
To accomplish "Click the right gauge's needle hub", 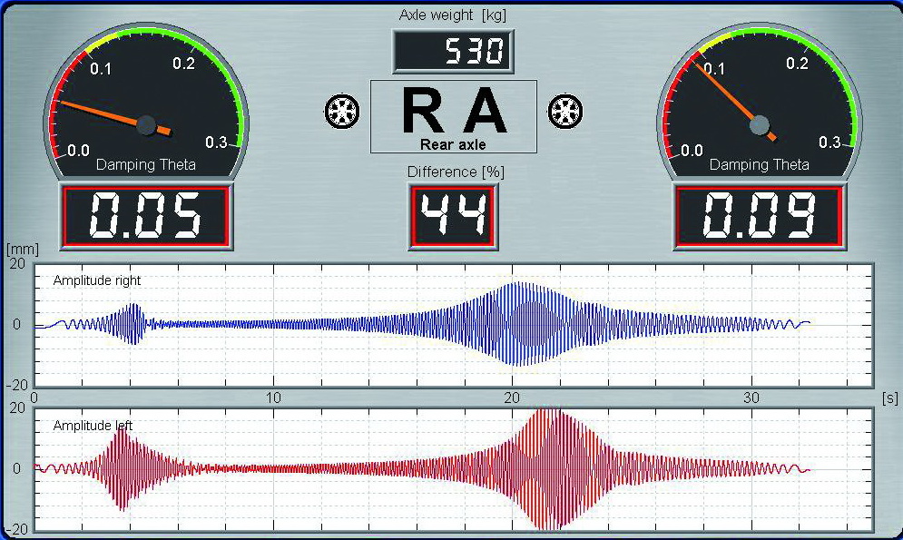I will pyautogui.click(x=760, y=125).
